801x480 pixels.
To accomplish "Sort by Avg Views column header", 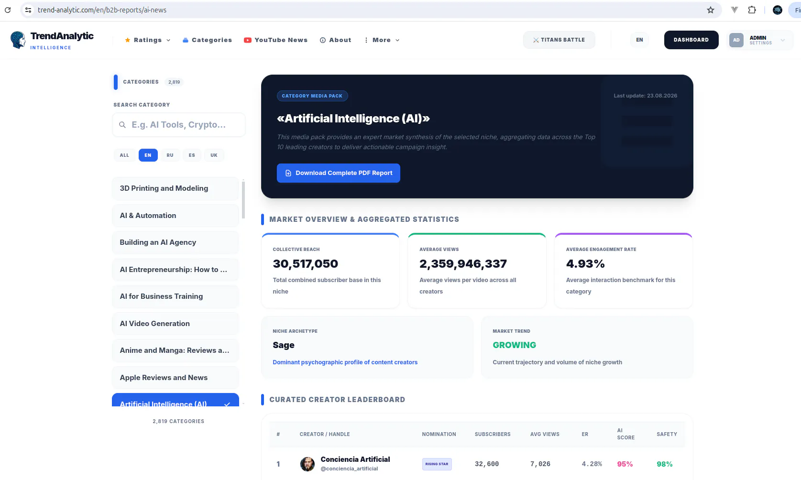I will pos(545,434).
